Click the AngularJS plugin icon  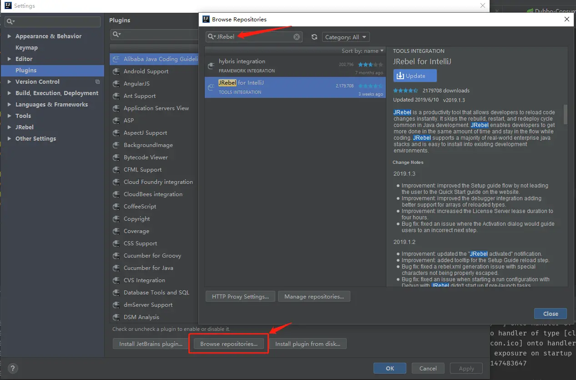[116, 84]
